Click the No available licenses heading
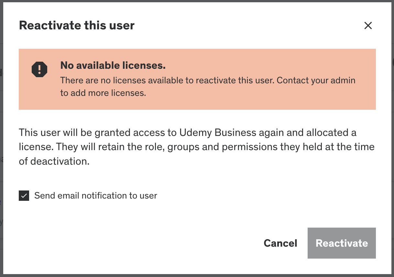Image resolution: width=394 pixels, height=277 pixels. (113, 66)
